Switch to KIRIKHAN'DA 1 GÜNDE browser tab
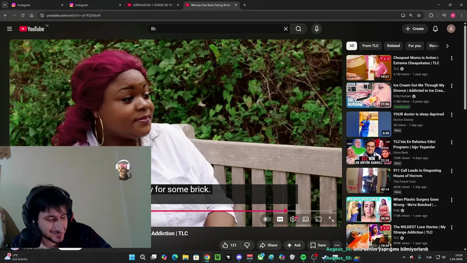The height and width of the screenshot is (263, 467). point(153,5)
